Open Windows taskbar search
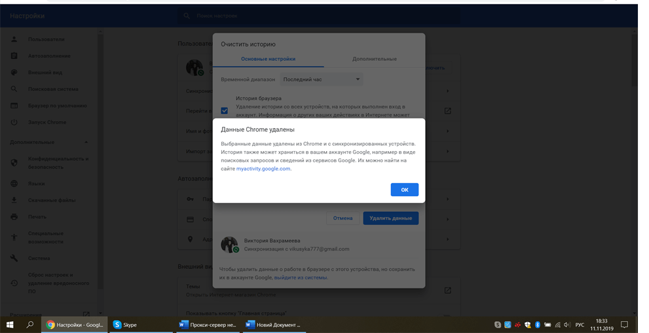 (x=30, y=324)
